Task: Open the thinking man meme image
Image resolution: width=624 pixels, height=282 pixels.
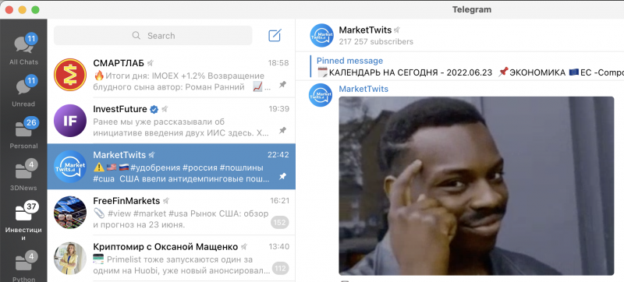Action: pos(477,186)
